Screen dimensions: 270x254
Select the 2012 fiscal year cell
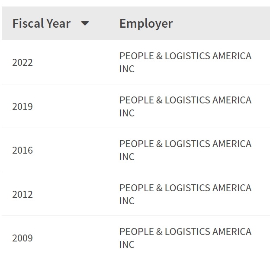click(22, 194)
